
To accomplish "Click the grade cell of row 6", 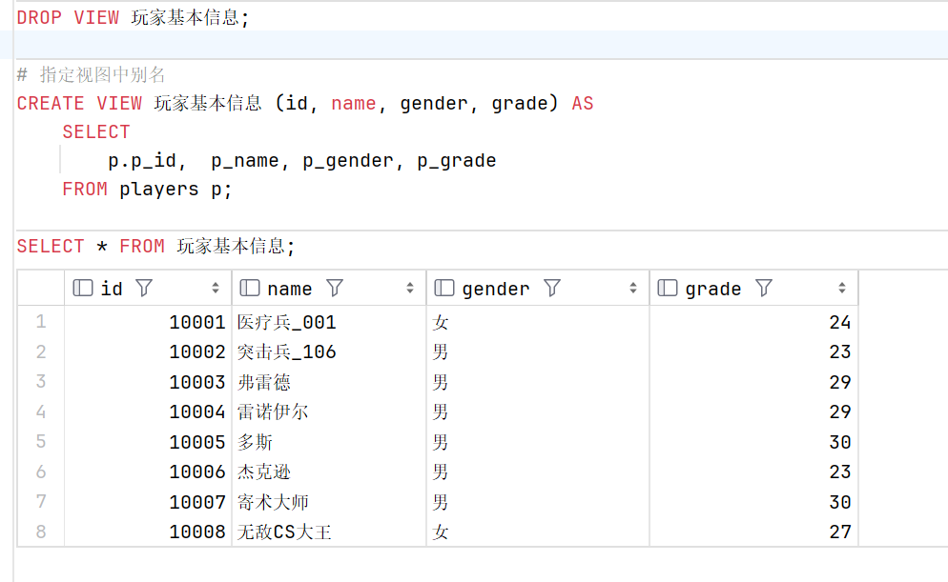I will (754, 472).
